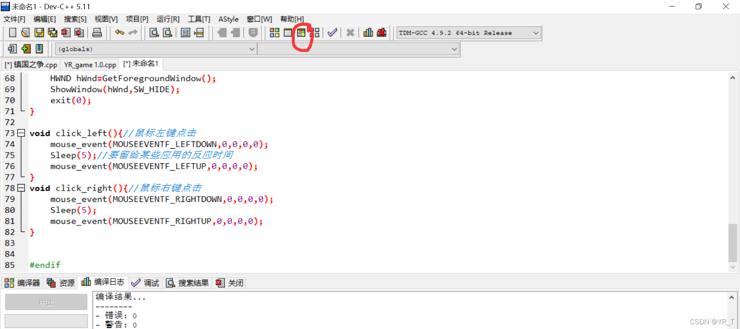Collapse the click_left function fold marker
The height and width of the screenshot is (329, 740).
coord(21,133)
